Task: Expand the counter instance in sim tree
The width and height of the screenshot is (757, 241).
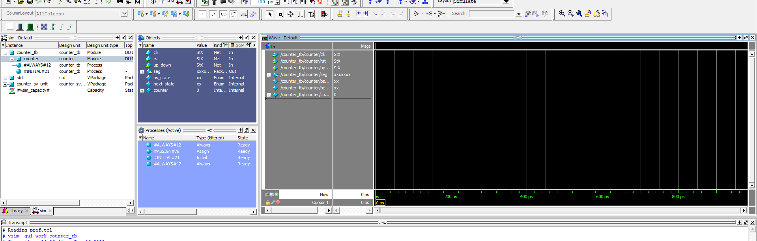Action: 12,59
